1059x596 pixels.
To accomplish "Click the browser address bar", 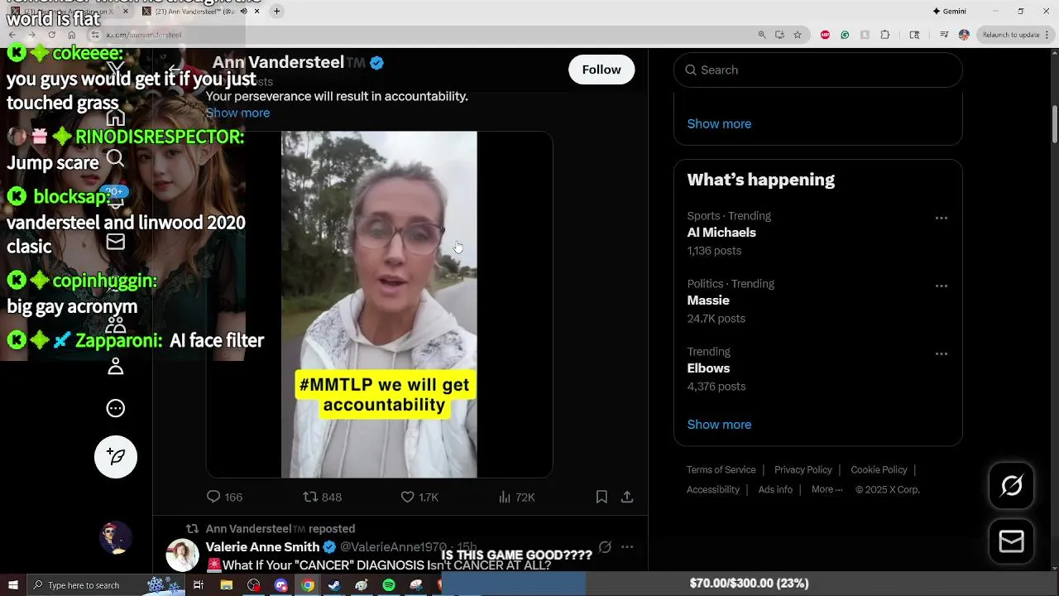I will pyautogui.click(x=422, y=35).
